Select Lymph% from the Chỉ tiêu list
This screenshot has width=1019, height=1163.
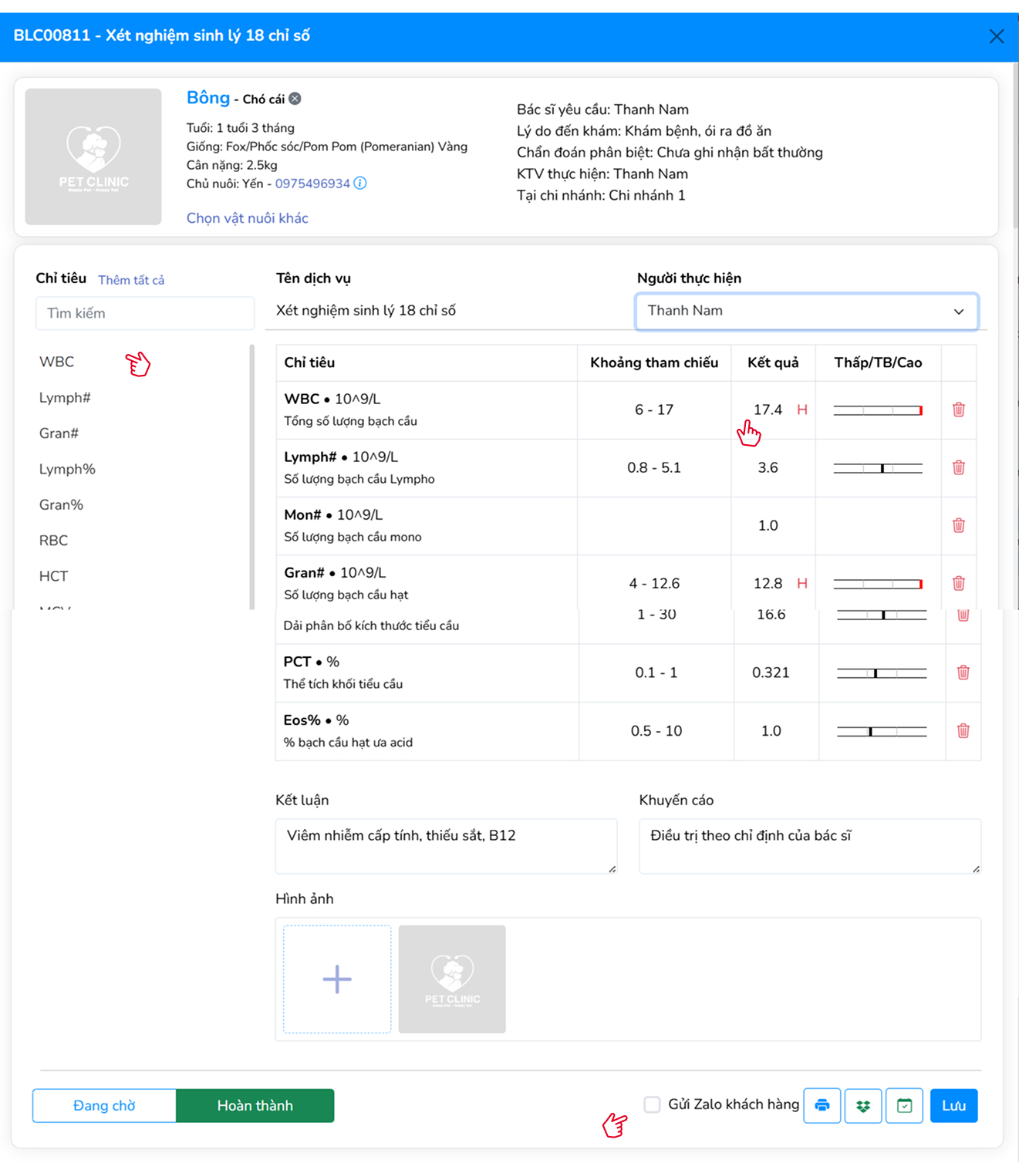(67, 469)
